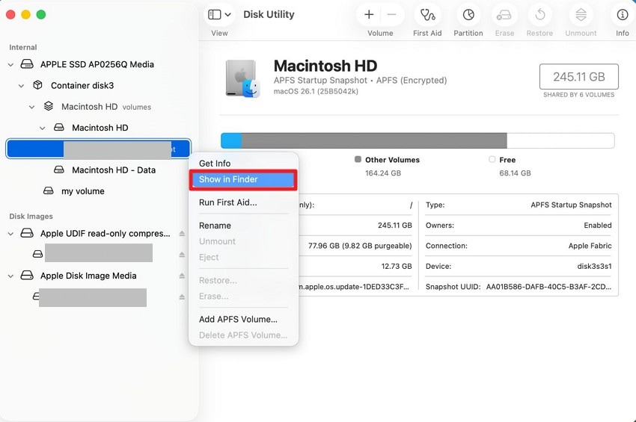Click the Macintosh HD - Data drive icon

click(59, 170)
